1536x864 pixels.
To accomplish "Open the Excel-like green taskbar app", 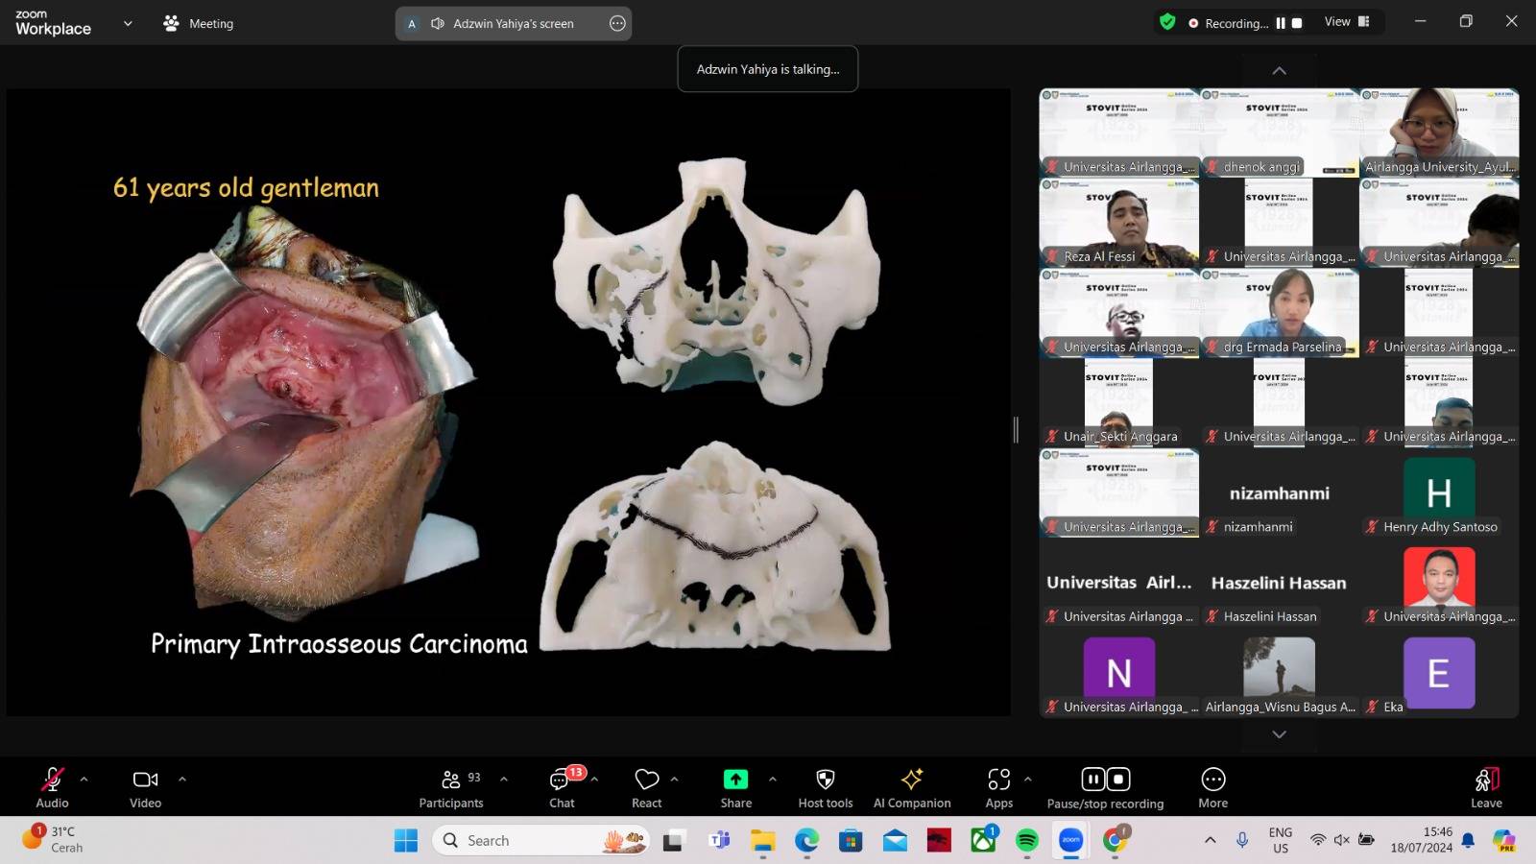I will 983,841.
